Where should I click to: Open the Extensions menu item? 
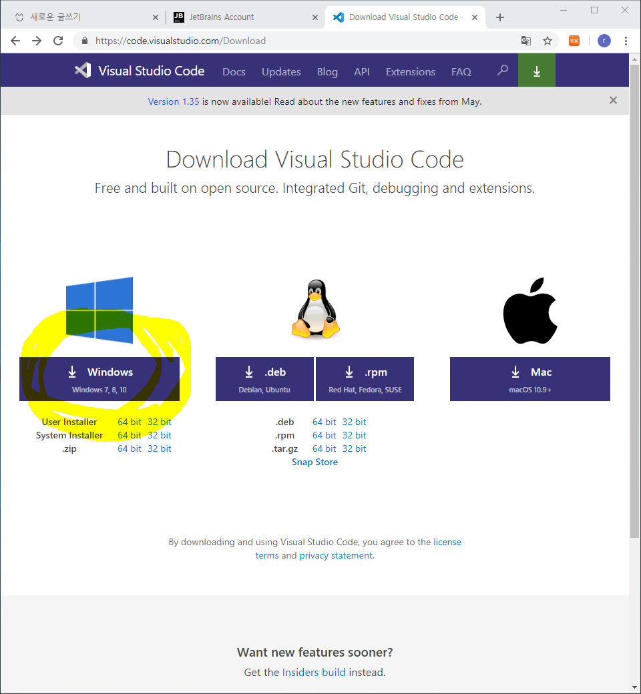click(x=411, y=71)
